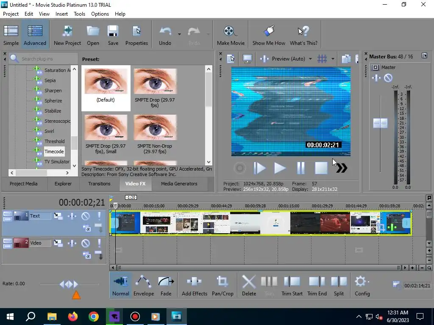Open Master bus FX insert icon
The height and width of the screenshot is (325, 434).
coord(376,78)
